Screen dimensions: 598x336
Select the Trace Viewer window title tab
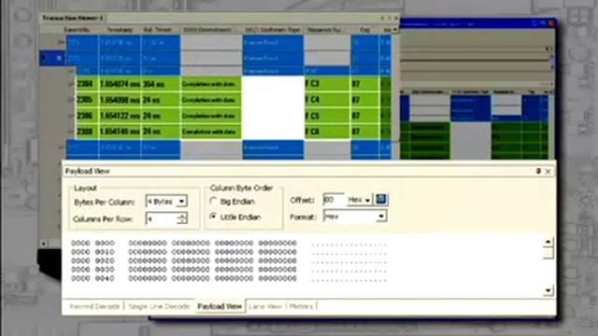(73, 18)
